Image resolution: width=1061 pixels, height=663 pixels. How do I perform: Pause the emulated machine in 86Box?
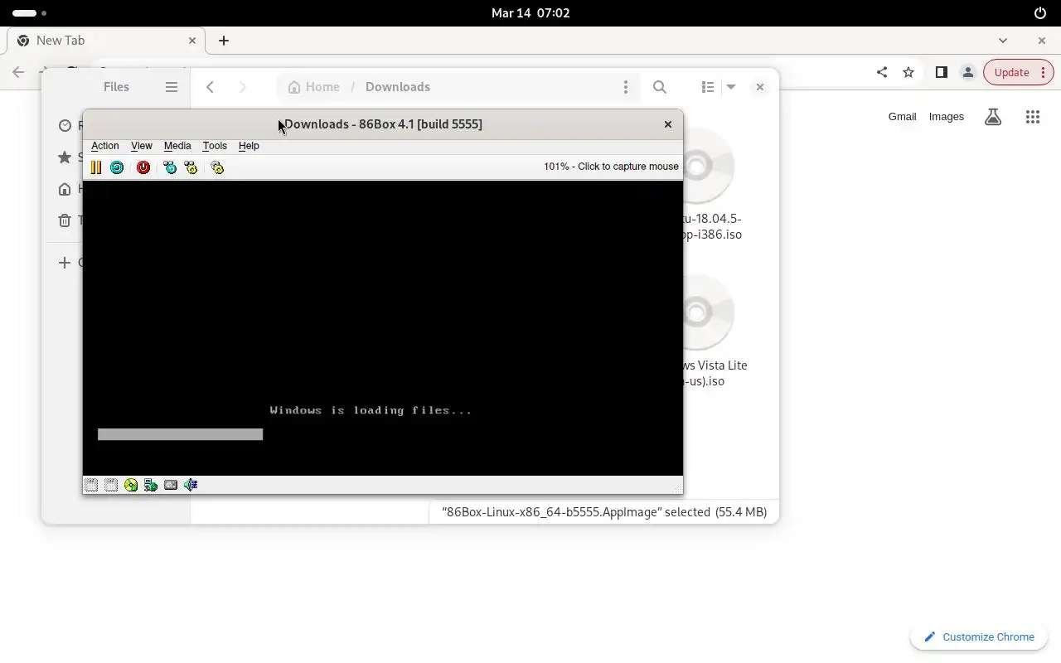96,167
